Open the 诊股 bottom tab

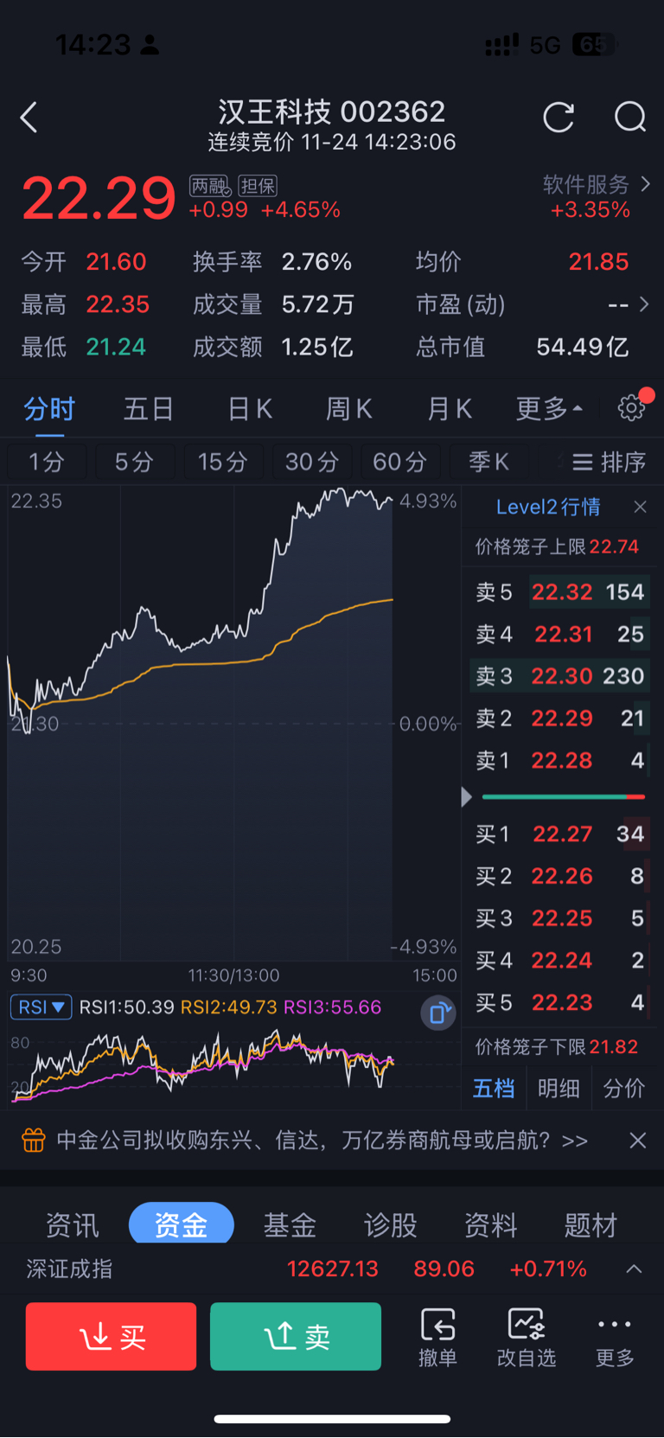tap(391, 1224)
